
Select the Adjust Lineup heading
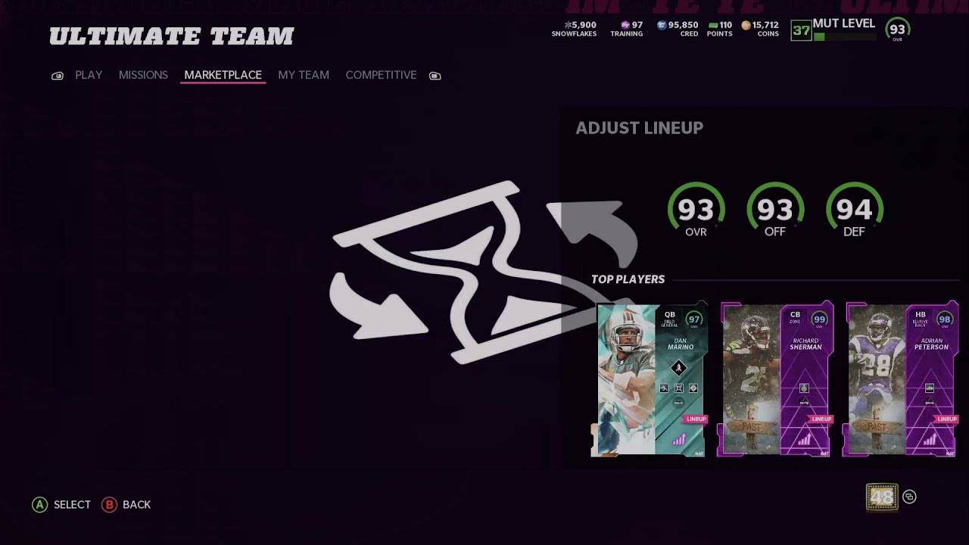(x=640, y=128)
